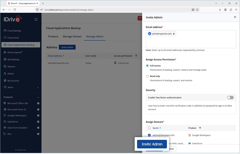The height and width of the screenshot is (154, 240).
Task: Open Admin section in sidebar
Action: click(x=9, y=74)
